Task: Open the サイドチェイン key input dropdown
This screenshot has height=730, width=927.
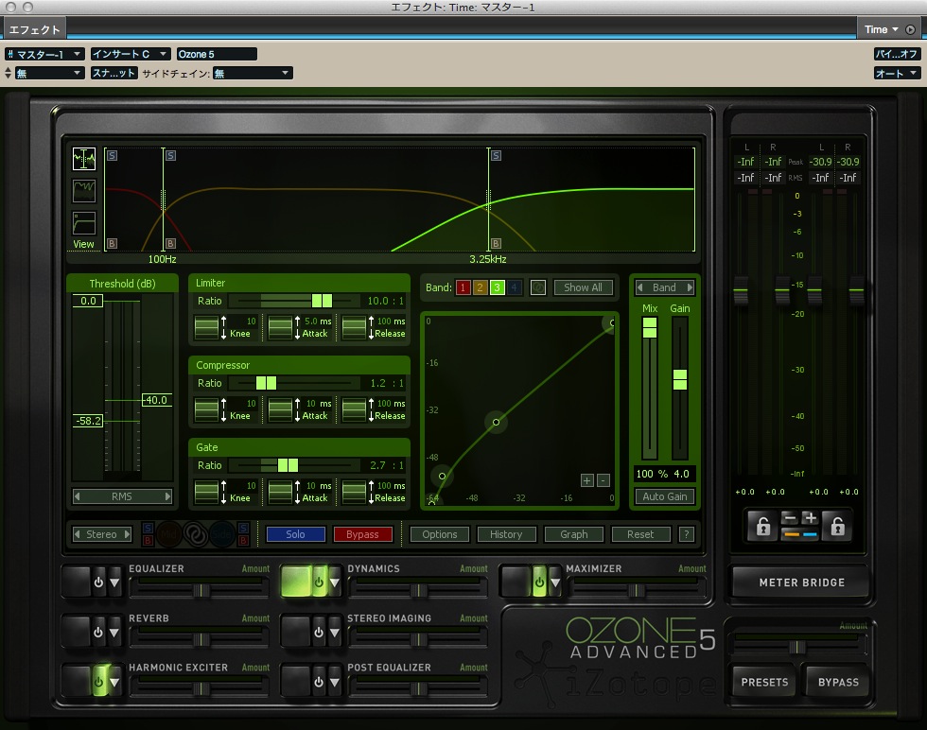Action: click(253, 74)
